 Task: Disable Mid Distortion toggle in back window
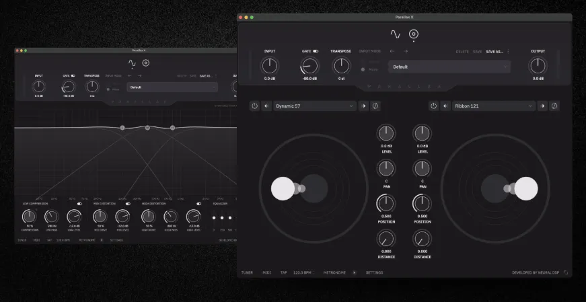[x=129, y=204]
